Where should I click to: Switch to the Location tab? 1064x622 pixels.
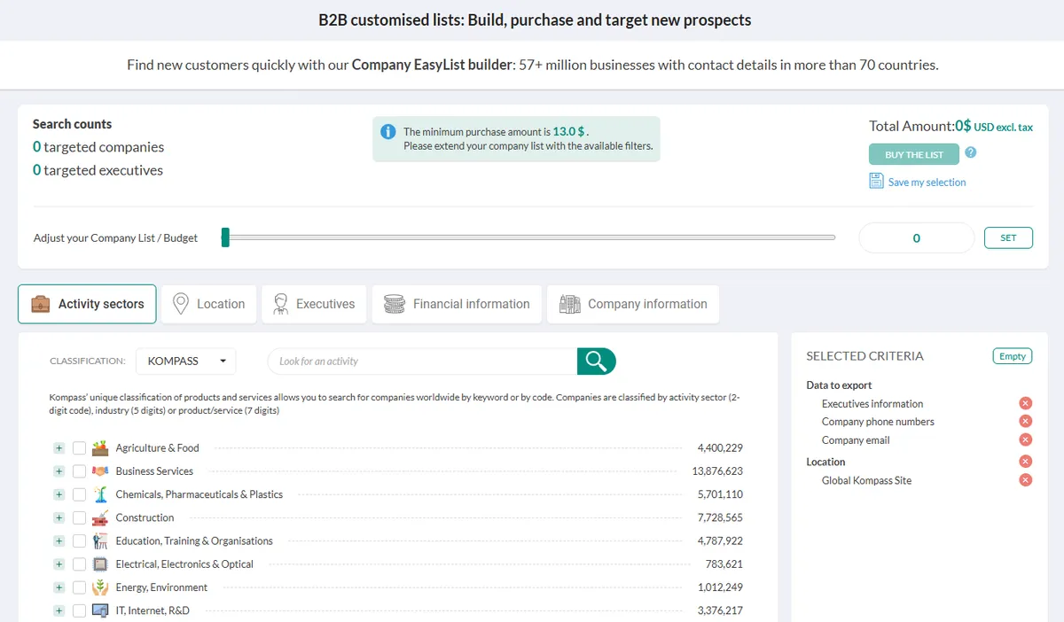point(209,304)
